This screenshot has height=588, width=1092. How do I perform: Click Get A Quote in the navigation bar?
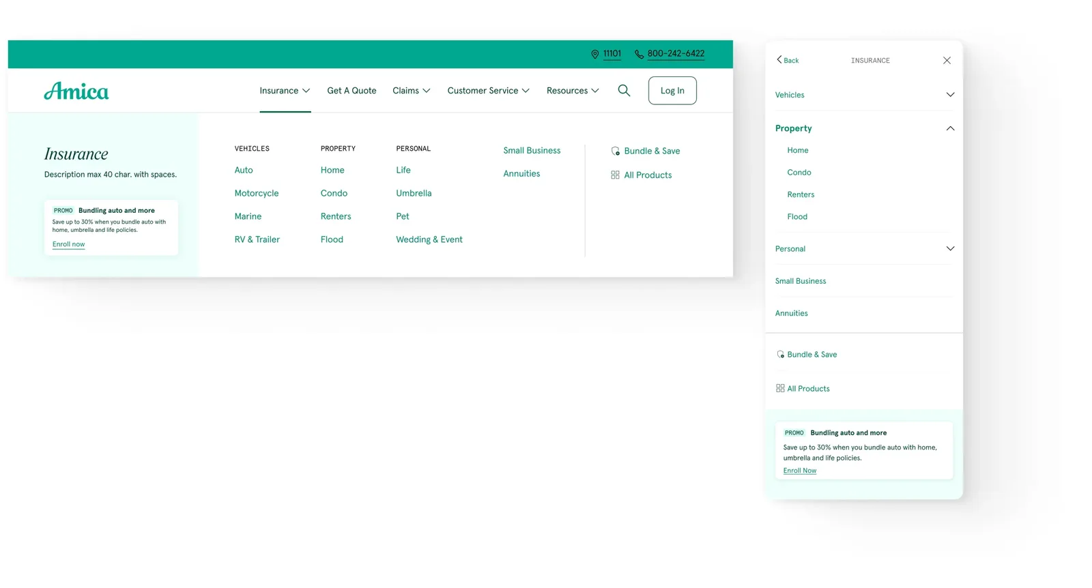[x=351, y=91]
